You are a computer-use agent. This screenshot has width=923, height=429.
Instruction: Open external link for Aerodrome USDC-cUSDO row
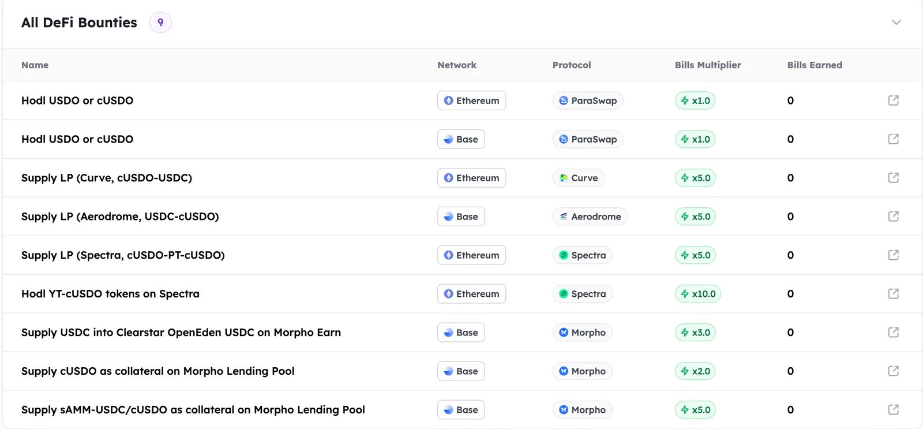pos(894,217)
